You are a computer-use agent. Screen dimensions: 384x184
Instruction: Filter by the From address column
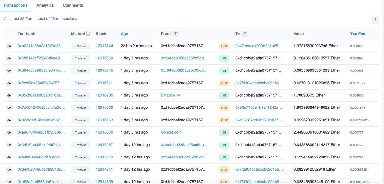pyautogui.click(x=176, y=33)
